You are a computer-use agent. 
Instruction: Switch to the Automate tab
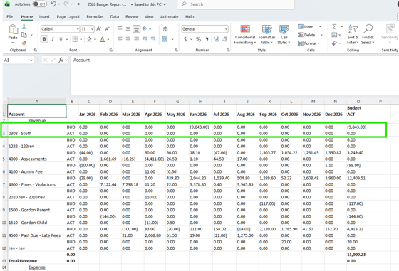tap(170, 17)
